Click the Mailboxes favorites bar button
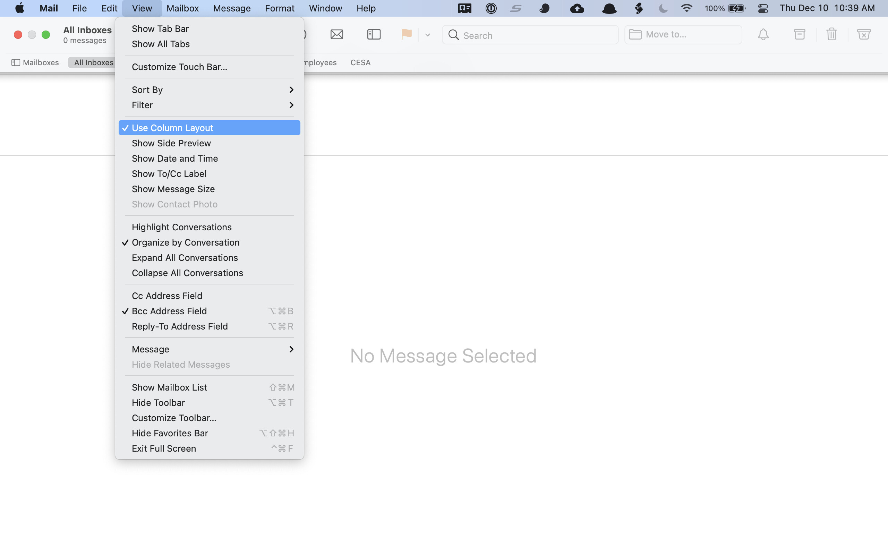The image size is (888, 555). click(x=35, y=62)
